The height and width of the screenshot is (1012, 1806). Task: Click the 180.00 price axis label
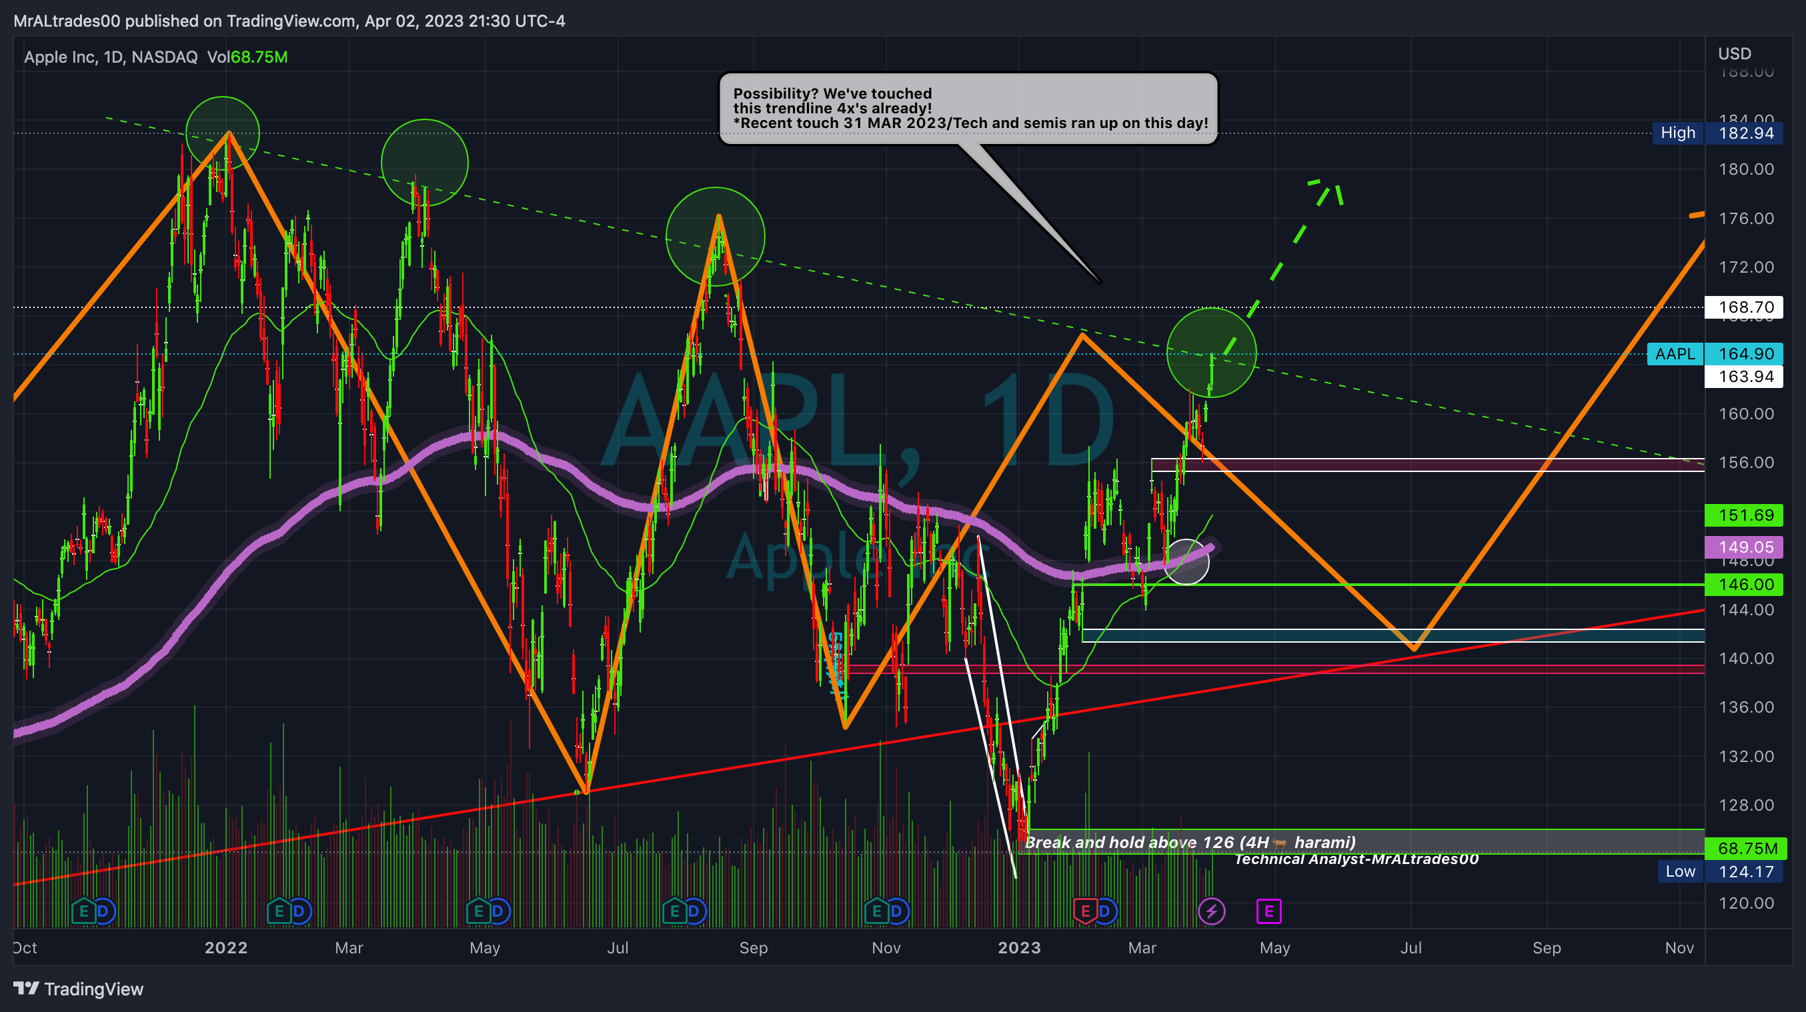[1746, 169]
